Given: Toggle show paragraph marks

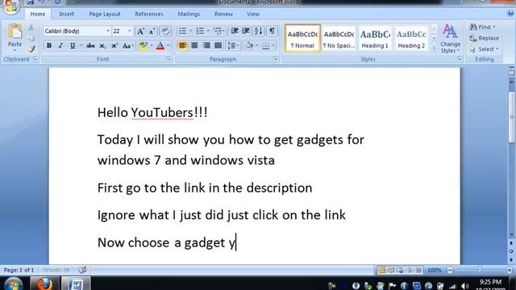Looking at the screenshot, I should tap(272, 31).
